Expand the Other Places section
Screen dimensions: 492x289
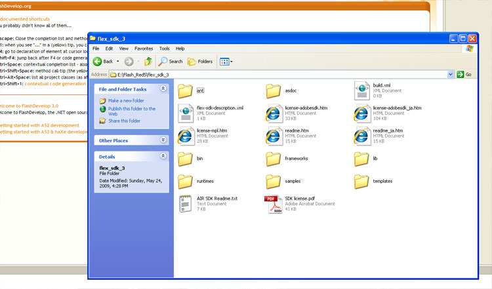coord(163,140)
